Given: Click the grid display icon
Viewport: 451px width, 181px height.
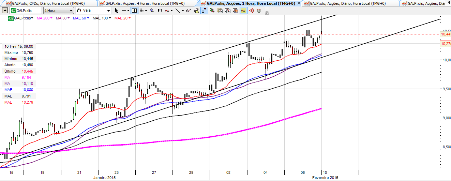Looking at the screenshot, I should tap(142, 11).
